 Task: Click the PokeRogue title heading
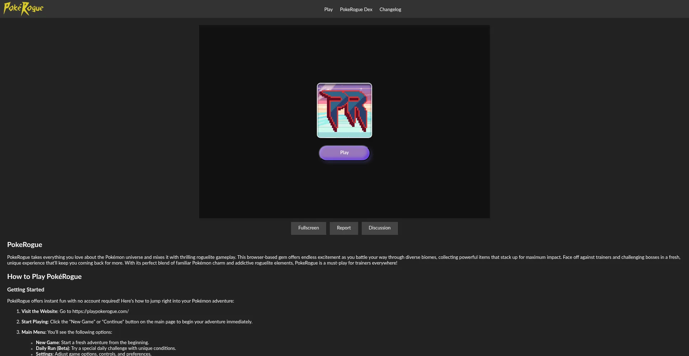click(25, 245)
